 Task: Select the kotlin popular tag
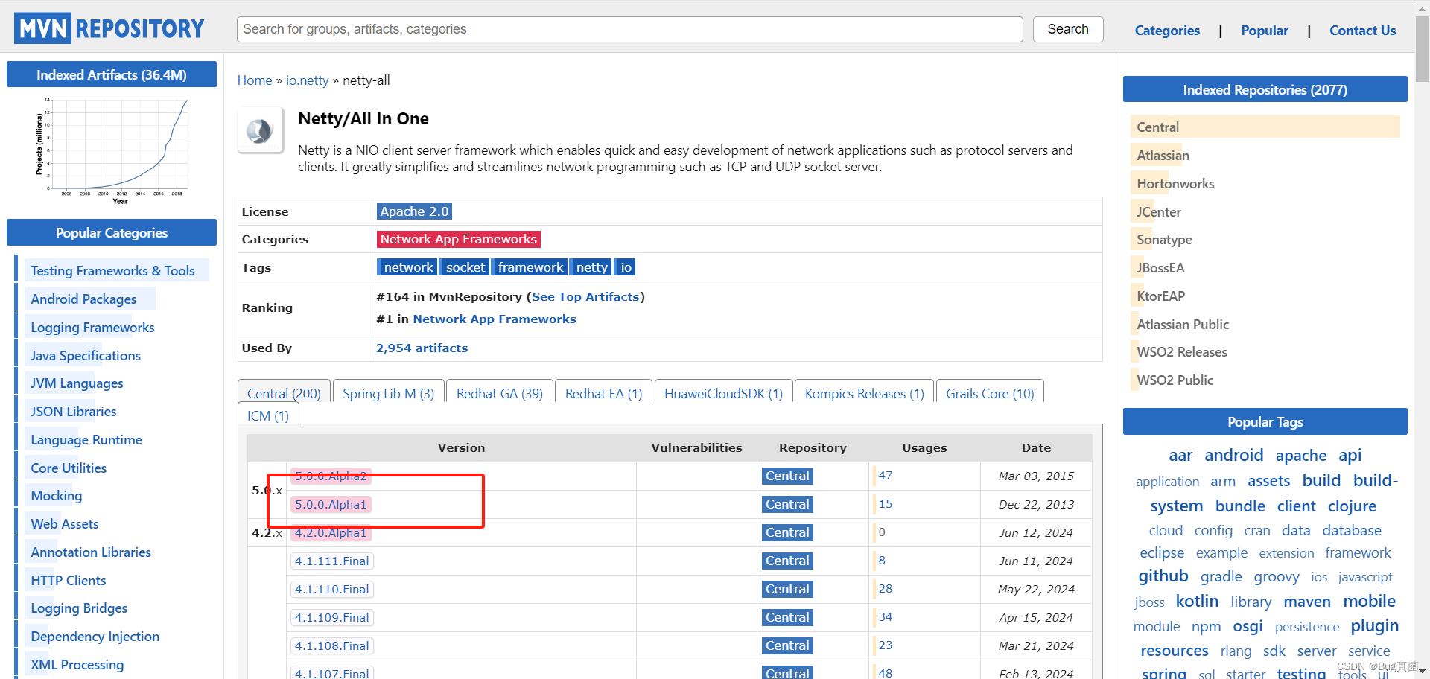tap(1197, 601)
